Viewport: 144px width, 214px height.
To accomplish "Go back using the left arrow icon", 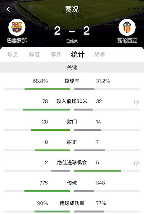I will pyautogui.click(x=8, y=9).
